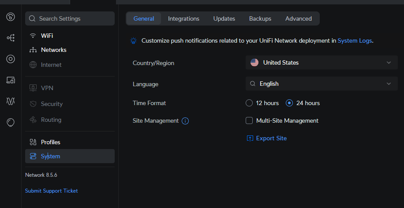Click the Submit Support Ticket link

[x=51, y=191]
